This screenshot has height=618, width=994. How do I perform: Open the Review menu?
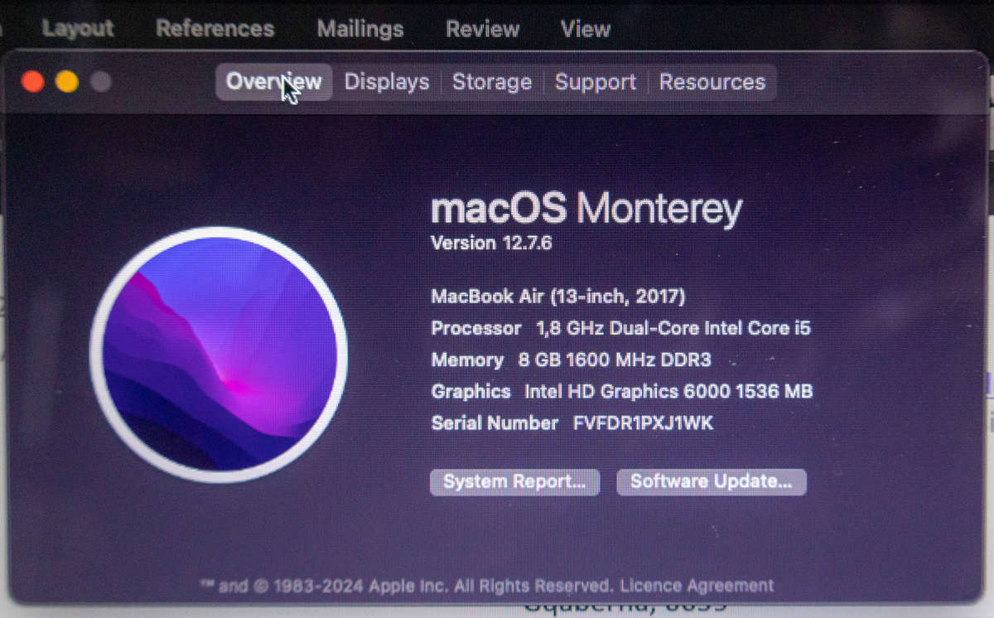[x=482, y=28]
